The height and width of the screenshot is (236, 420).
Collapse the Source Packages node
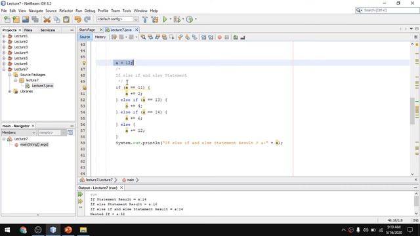point(10,75)
